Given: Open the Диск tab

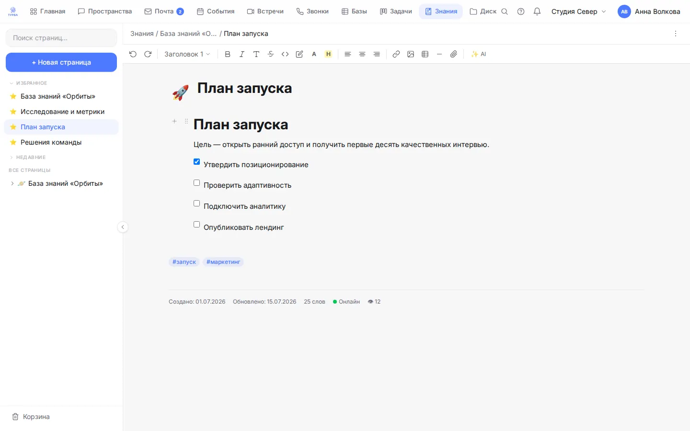Looking at the screenshot, I should coord(483,11).
